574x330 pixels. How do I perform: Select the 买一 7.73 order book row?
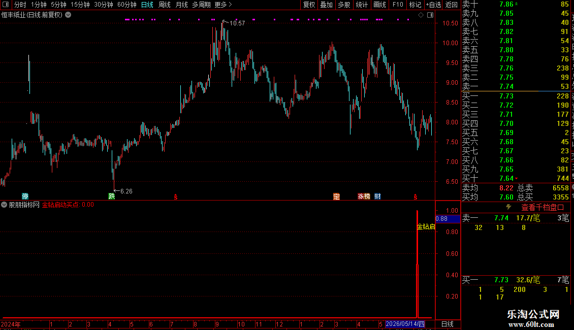(x=516, y=96)
